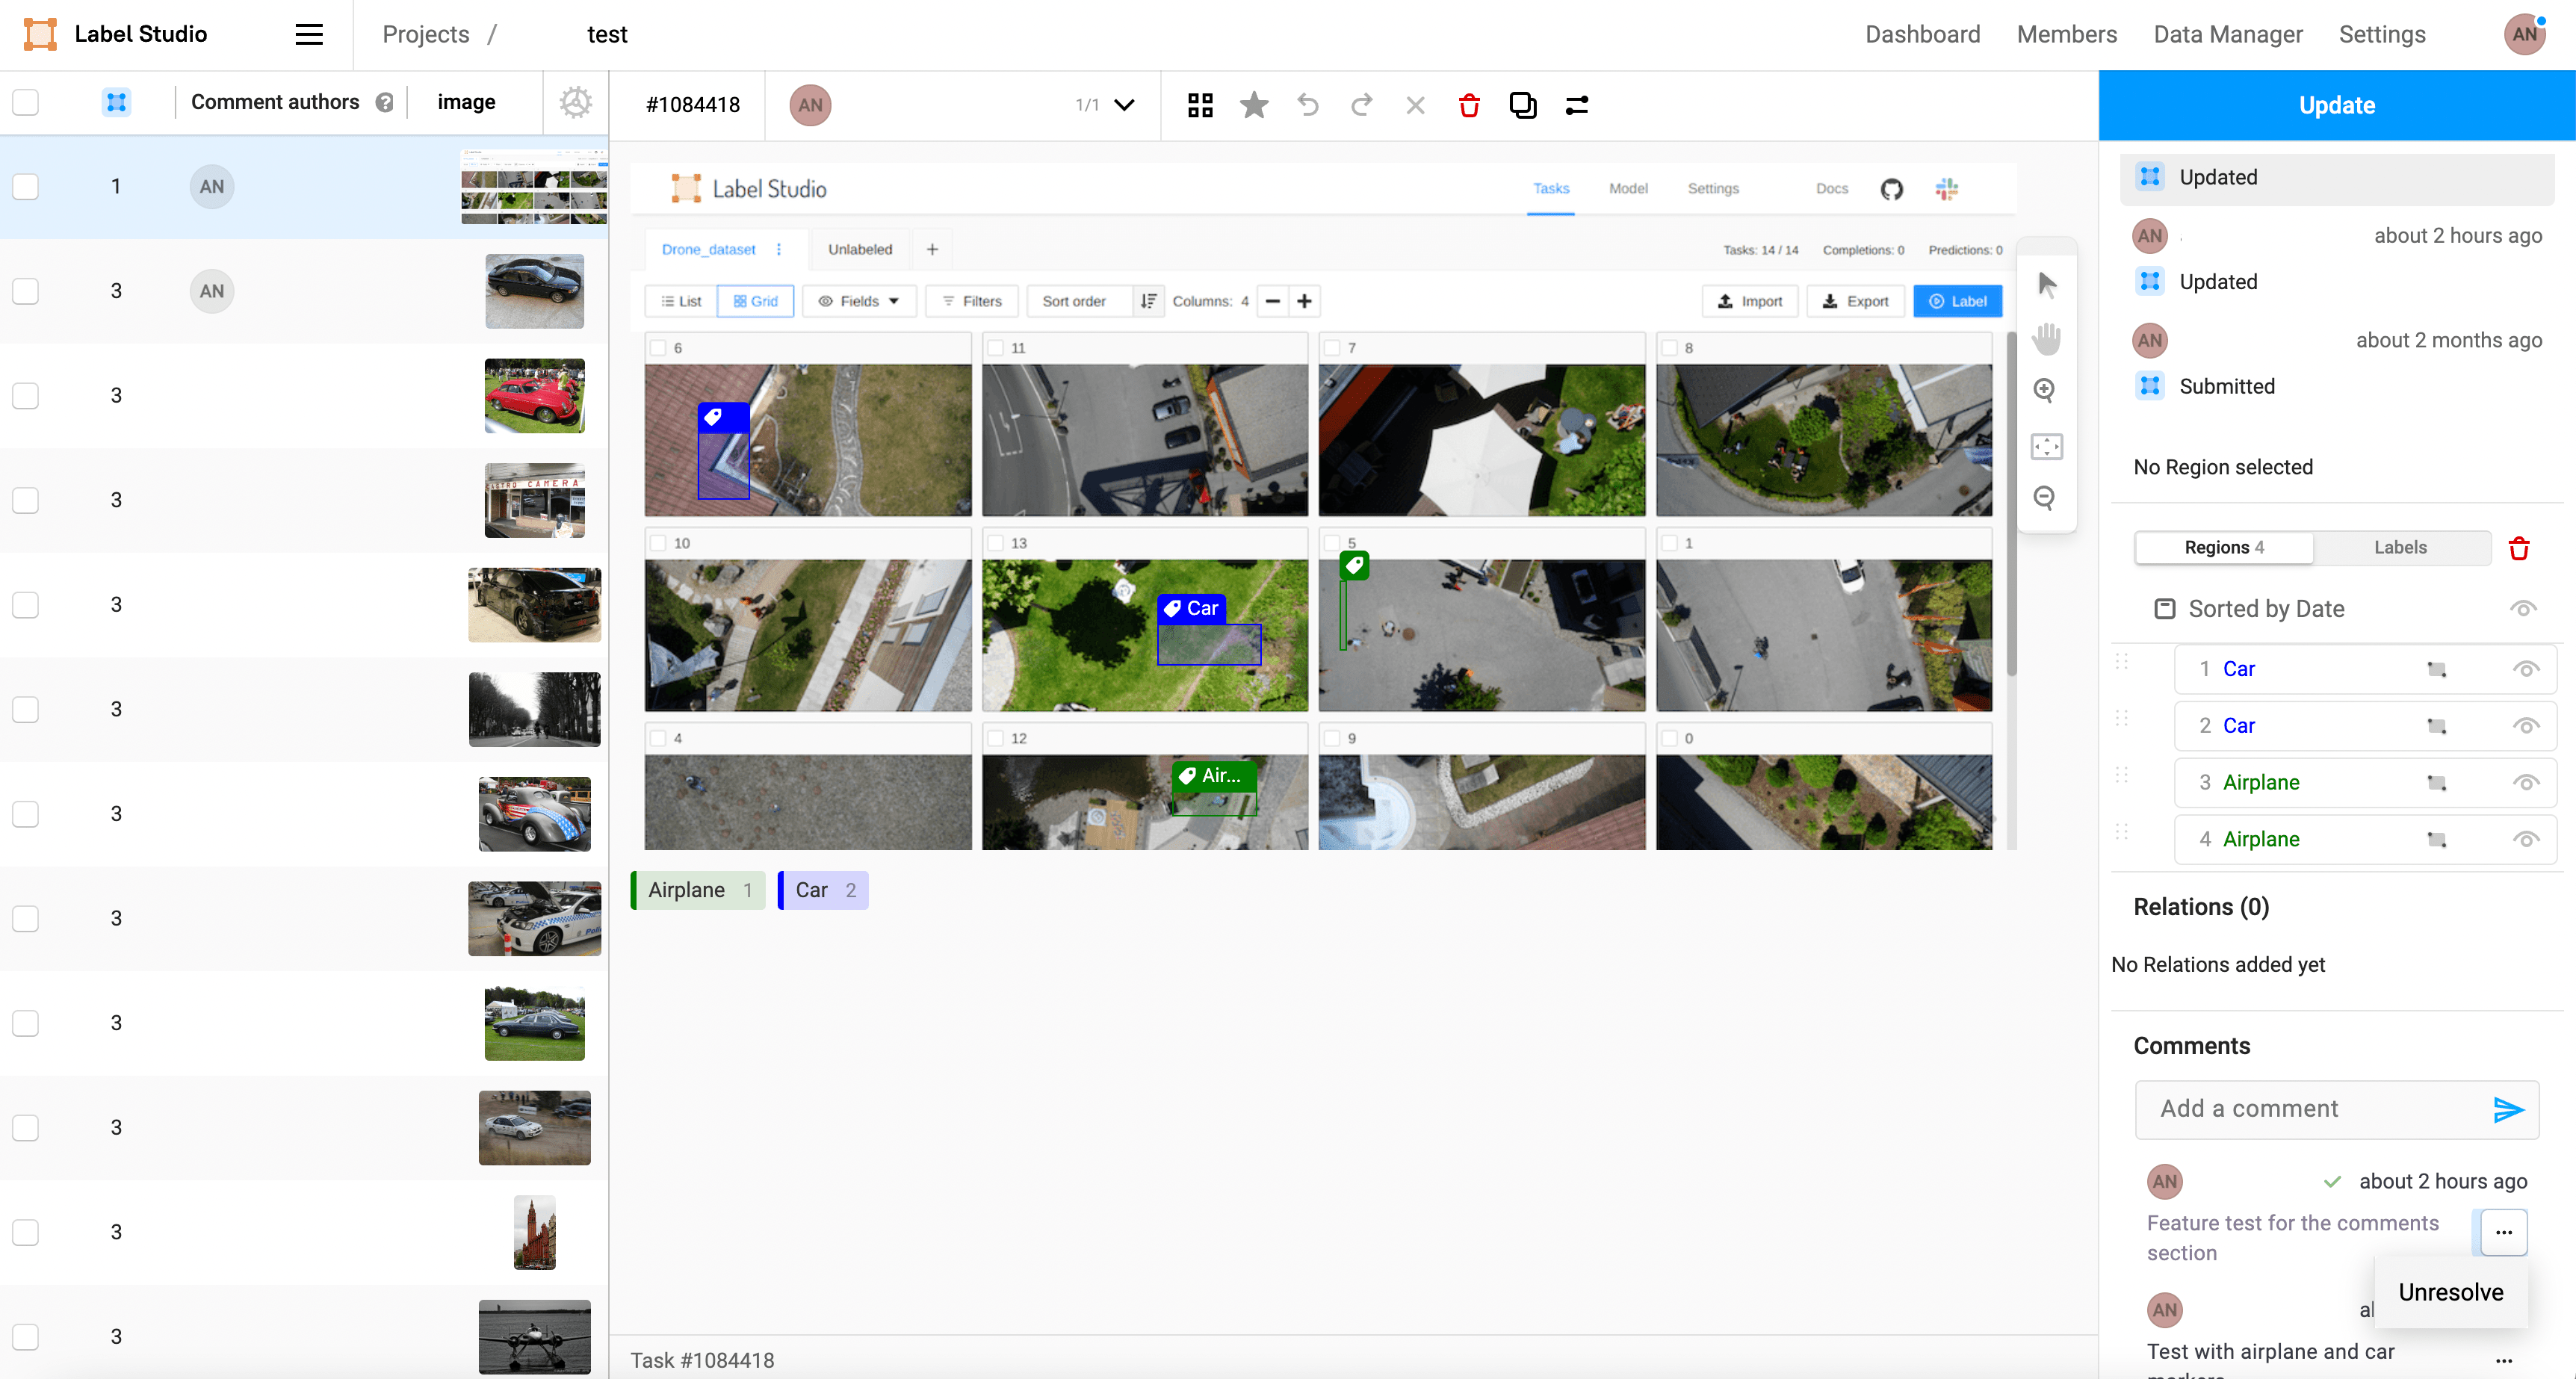Send the comment with the paper plane icon
The height and width of the screenshot is (1379, 2576).
(x=2508, y=1109)
